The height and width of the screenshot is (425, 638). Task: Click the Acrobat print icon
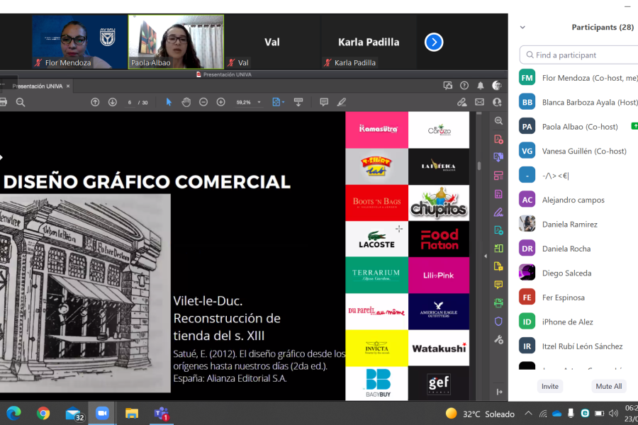4,102
